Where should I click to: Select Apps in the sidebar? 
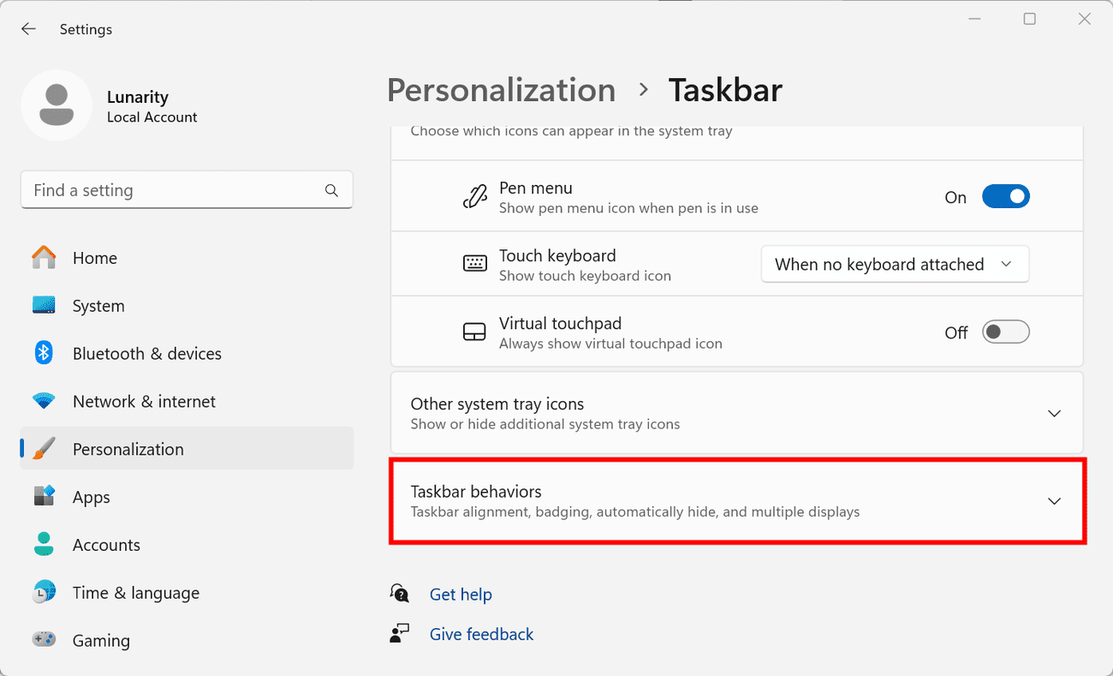click(92, 497)
